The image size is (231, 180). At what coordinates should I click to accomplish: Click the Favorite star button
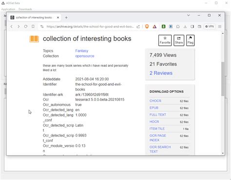click(x=165, y=40)
